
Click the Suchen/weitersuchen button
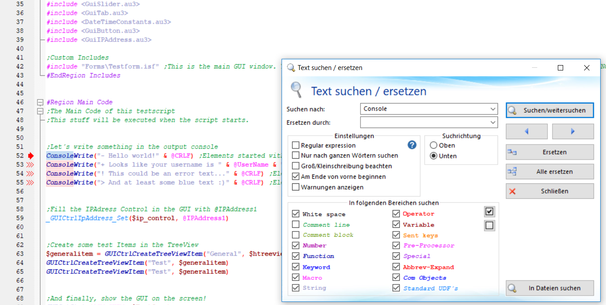click(x=550, y=110)
